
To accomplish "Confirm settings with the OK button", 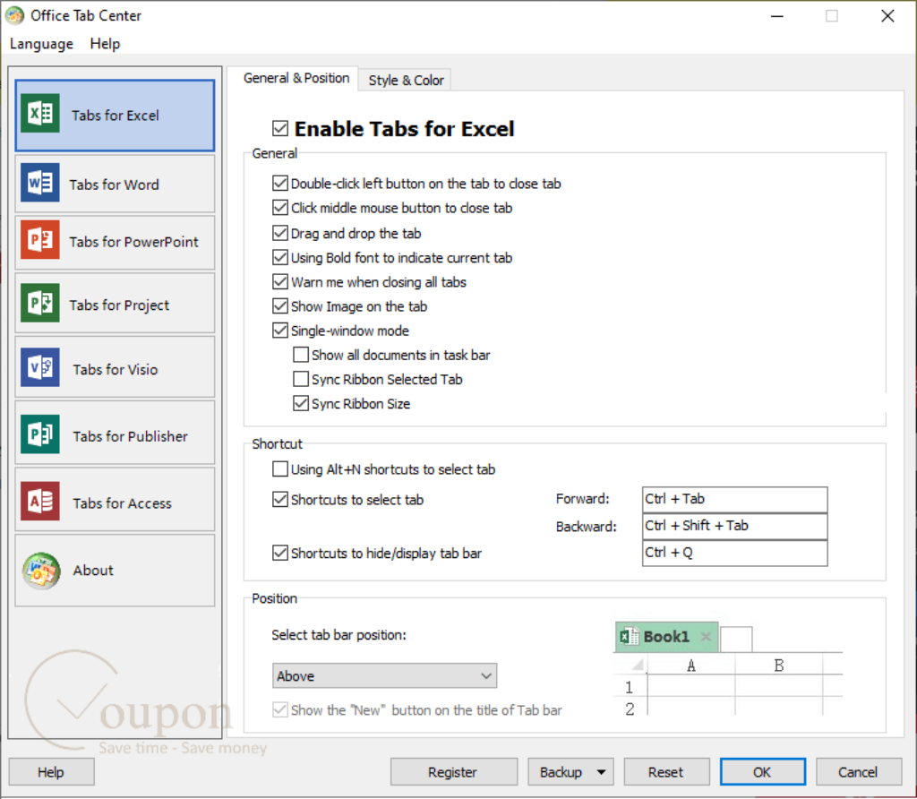I will pos(762,772).
